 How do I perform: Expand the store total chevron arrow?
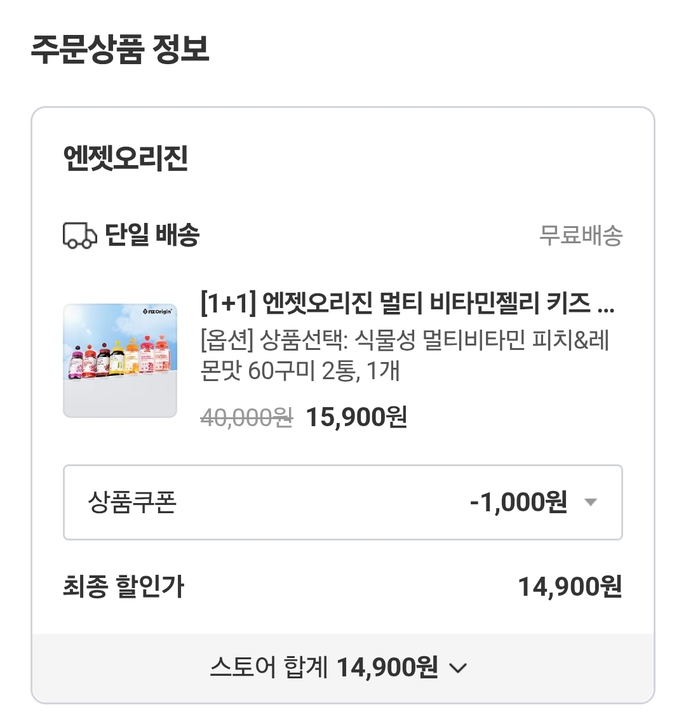point(458,668)
